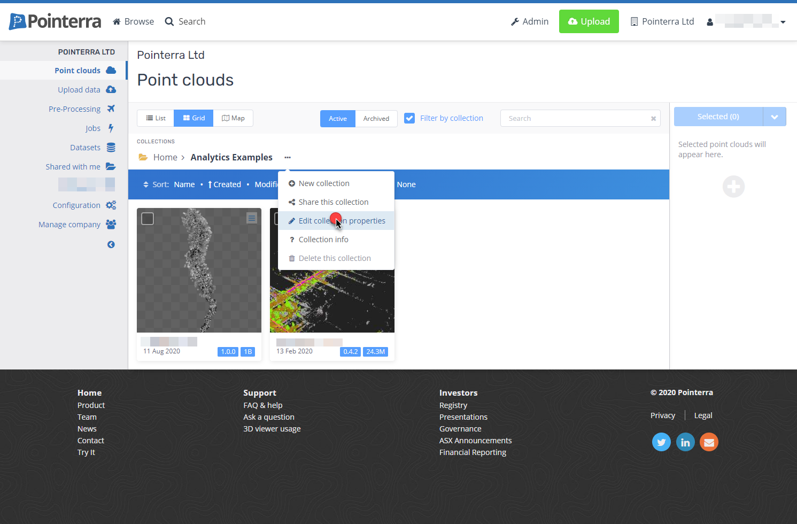
Task: Switch to Grid view
Action: [194, 118]
